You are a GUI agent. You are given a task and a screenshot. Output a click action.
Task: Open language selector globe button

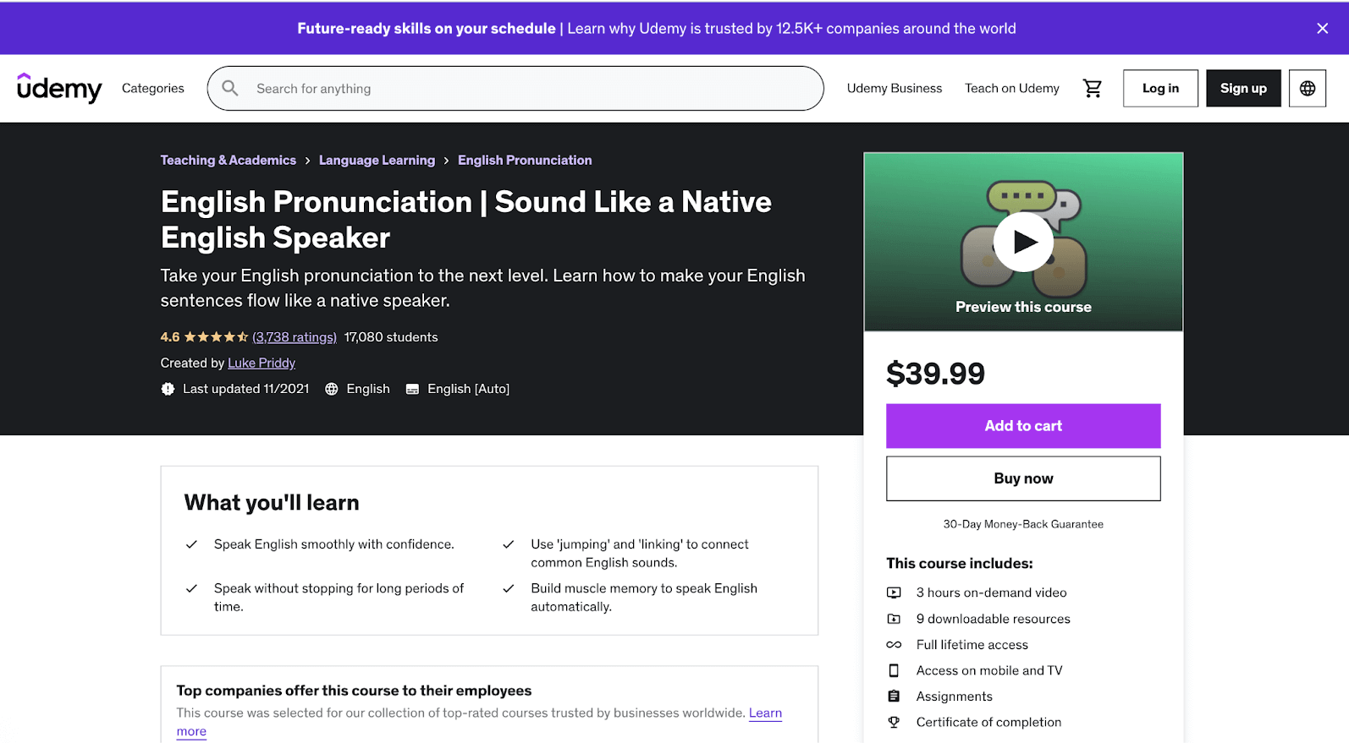click(1307, 88)
